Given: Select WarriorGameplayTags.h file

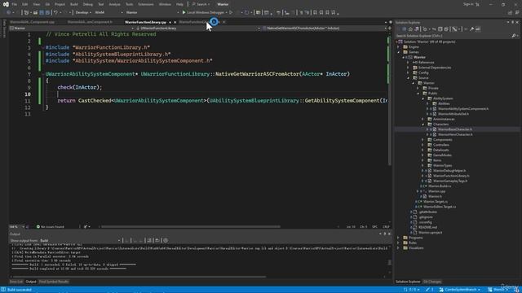Looking at the screenshot, I should pos(450,181).
